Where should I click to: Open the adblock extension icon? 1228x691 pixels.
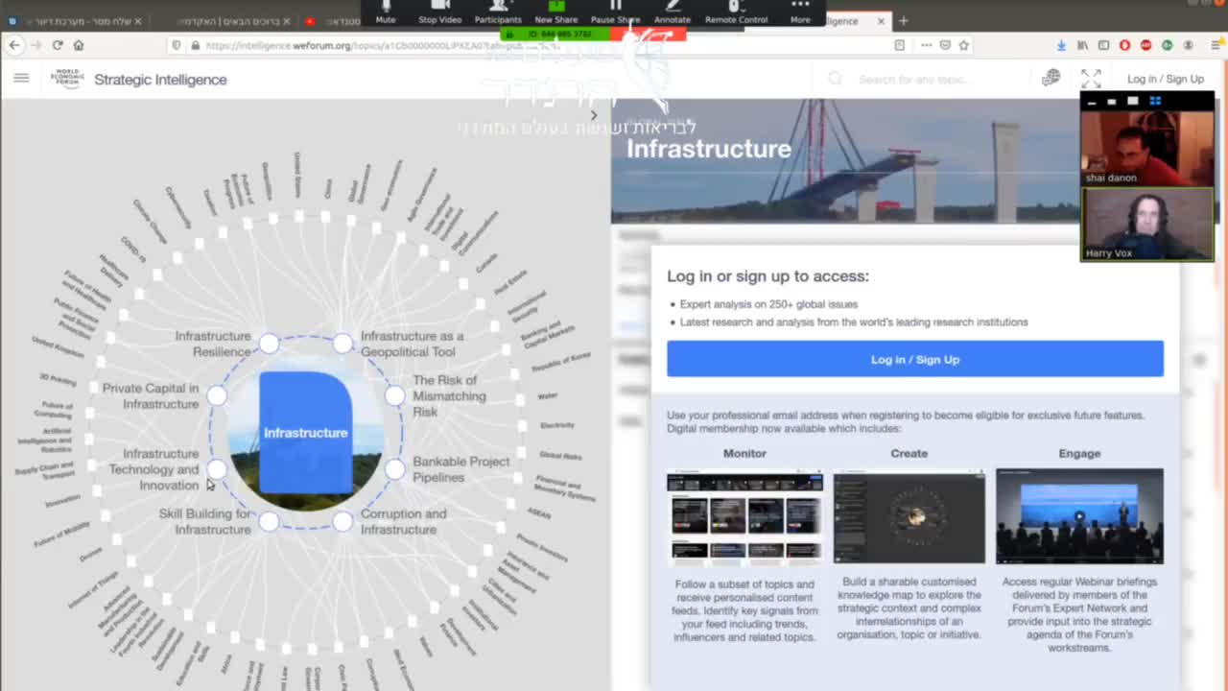(1145, 45)
